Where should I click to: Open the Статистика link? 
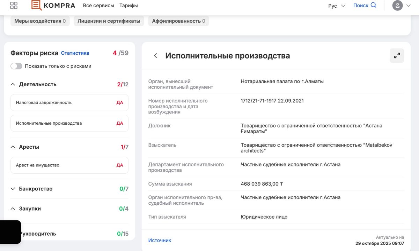pos(75,53)
